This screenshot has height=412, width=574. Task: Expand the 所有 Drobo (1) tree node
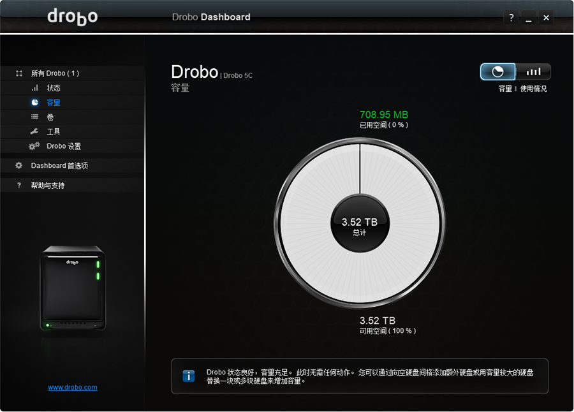click(x=19, y=73)
